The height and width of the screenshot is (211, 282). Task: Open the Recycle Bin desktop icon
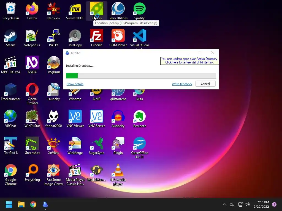(x=11, y=11)
